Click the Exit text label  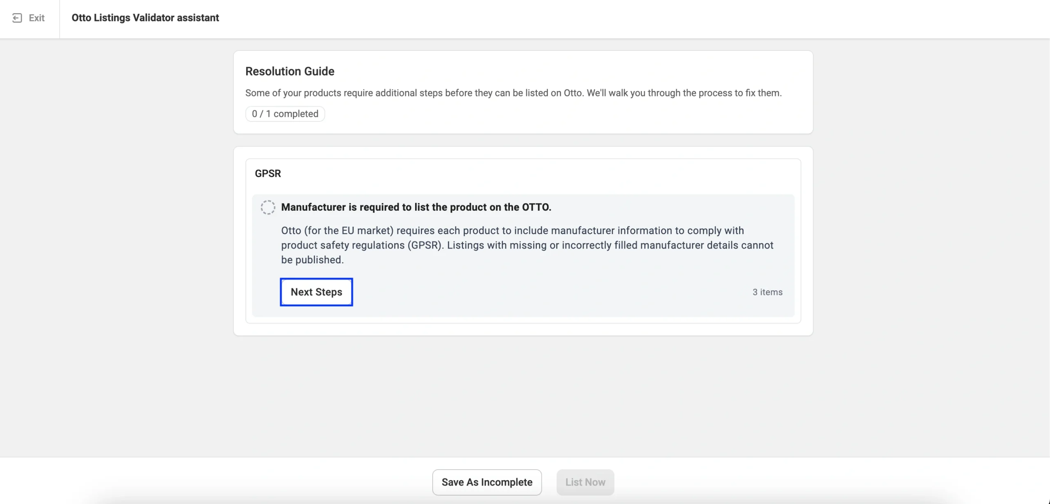(37, 18)
